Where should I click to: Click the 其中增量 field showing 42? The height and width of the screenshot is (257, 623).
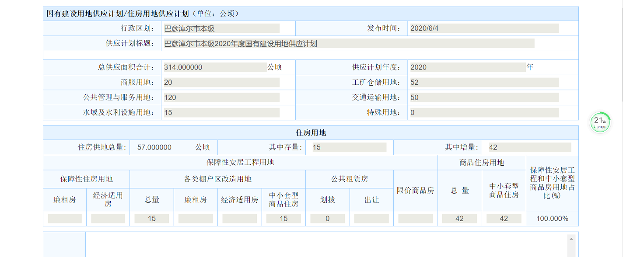coord(529,148)
